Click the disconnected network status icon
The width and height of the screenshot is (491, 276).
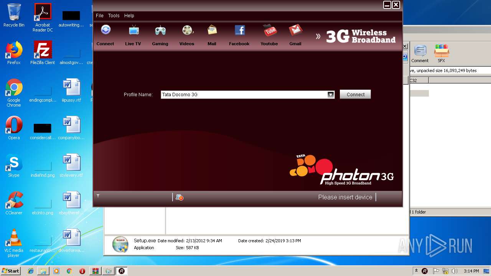coord(179,197)
